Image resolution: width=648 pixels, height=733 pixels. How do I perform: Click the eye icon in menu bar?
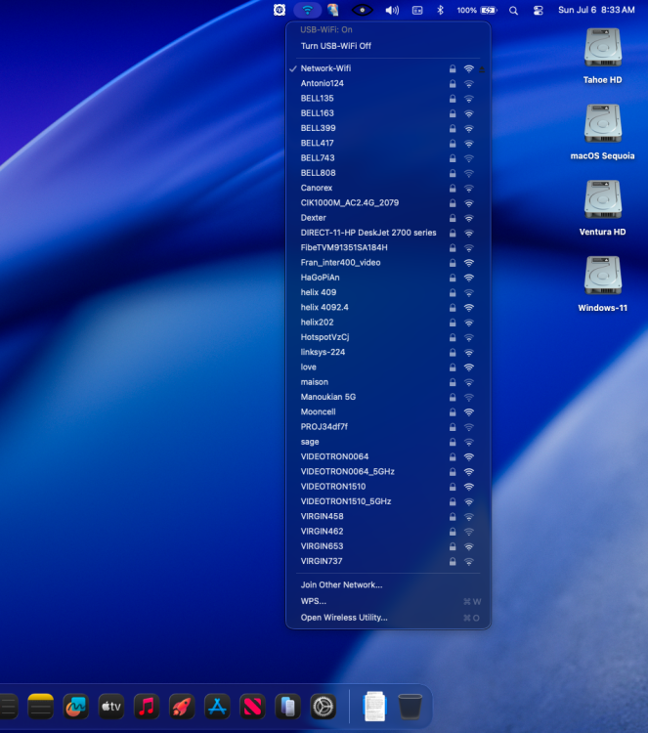tap(362, 10)
